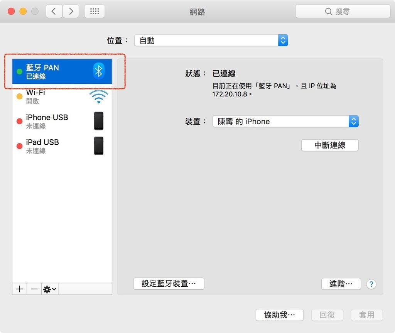Click 開啟 under Wi-Fi
Image resolution: width=395 pixels, height=333 pixels.
[32, 101]
